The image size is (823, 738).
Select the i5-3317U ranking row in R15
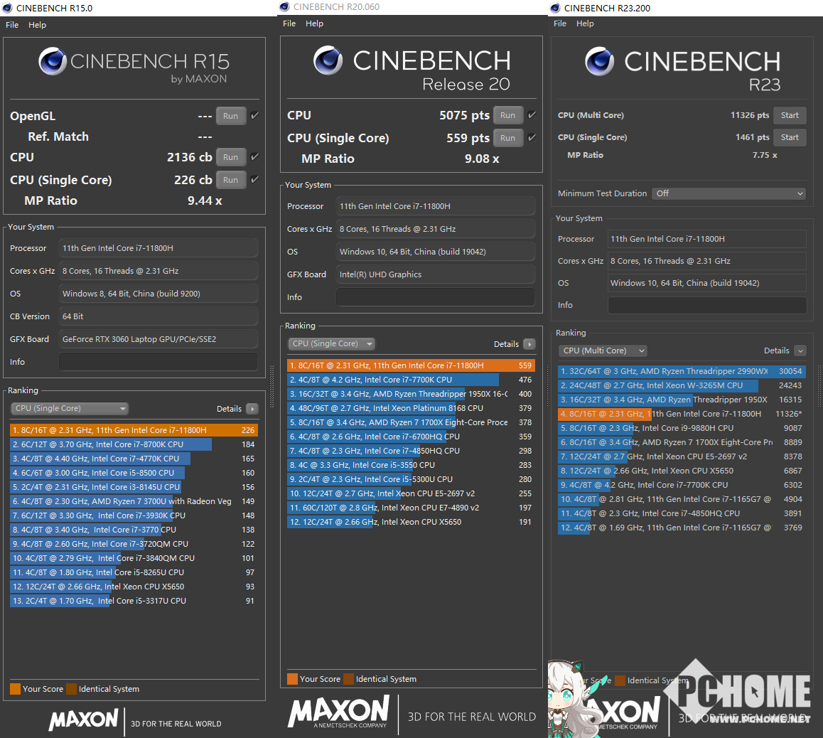134,601
